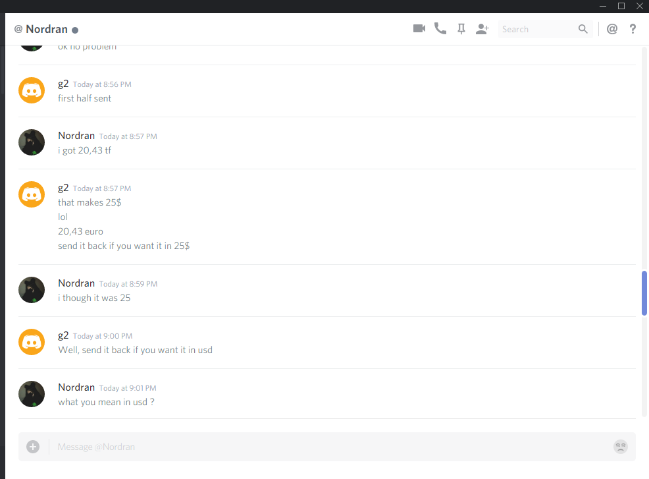Click g2's avatar beside 'that makes 25$'

[32, 194]
